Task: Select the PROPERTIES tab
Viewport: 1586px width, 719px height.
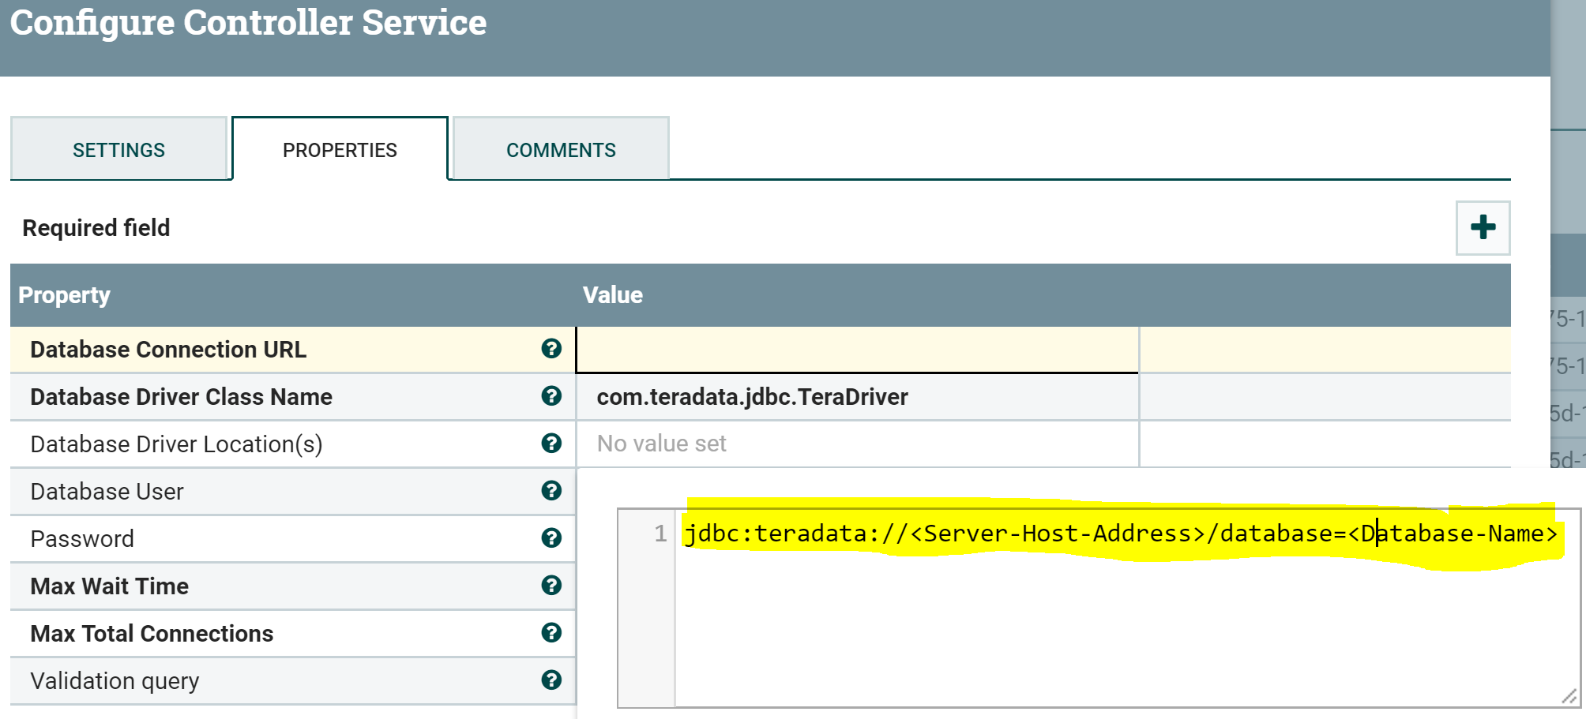Action: coord(340,148)
